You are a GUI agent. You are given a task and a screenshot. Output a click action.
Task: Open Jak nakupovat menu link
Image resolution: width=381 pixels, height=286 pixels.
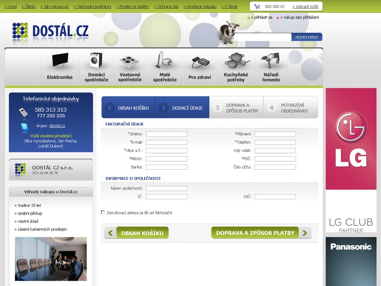click(54, 6)
